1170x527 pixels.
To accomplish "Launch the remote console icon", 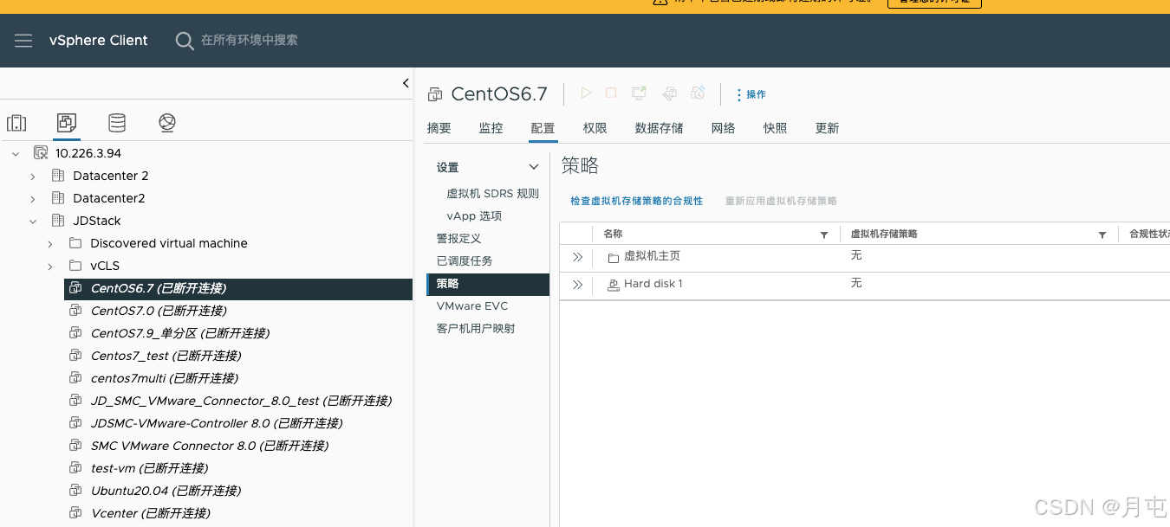I will pos(640,93).
